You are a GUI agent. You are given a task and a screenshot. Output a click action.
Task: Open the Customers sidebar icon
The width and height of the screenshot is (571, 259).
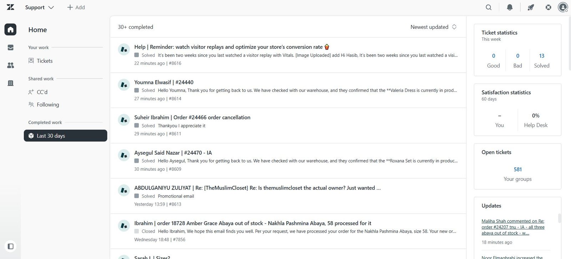(10, 65)
